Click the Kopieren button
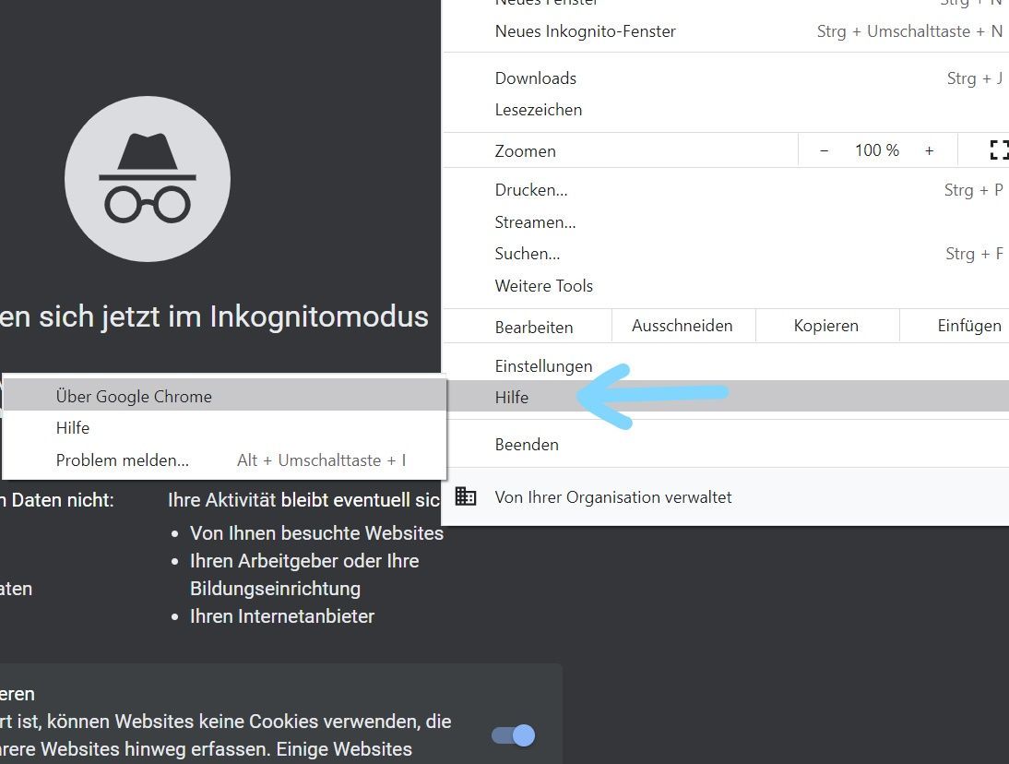 pyautogui.click(x=827, y=327)
